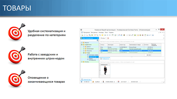Expand the Рассылка folder node
177x99 pixels.
coord(84,51)
